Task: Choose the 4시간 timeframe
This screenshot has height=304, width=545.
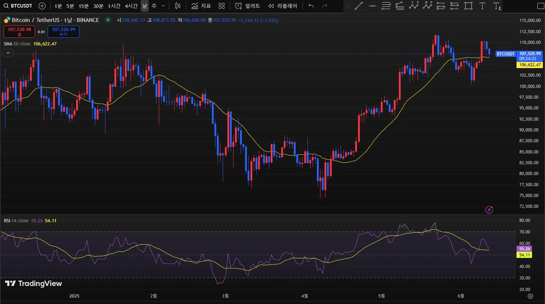Action: [131, 6]
